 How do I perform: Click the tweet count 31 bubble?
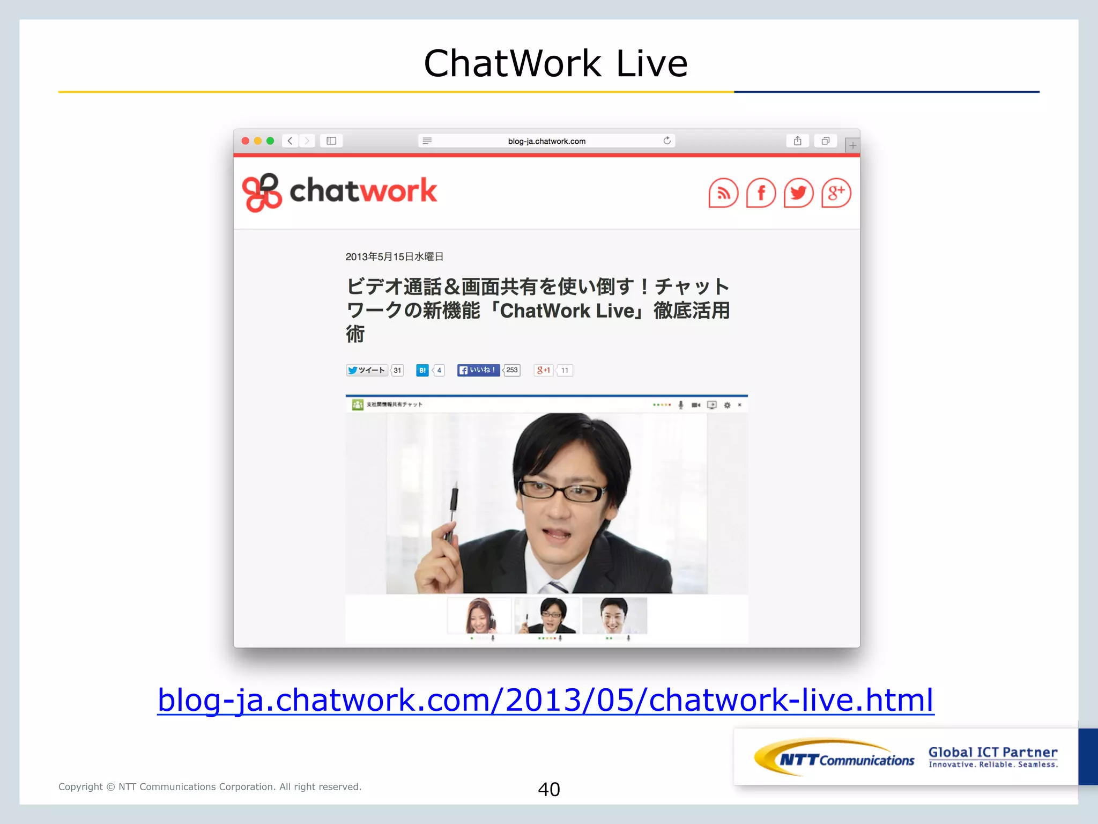[397, 370]
